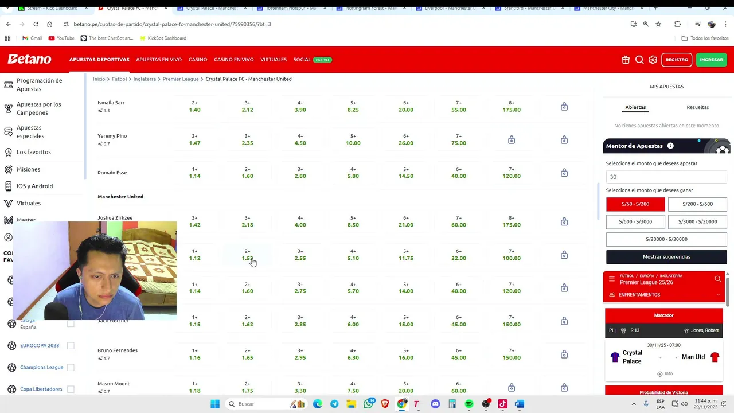Open iOS y Android sidebar icon
734x413 pixels.
click(x=9, y=186)
